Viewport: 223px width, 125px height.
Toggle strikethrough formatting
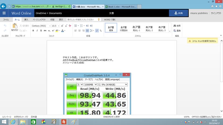45,31
